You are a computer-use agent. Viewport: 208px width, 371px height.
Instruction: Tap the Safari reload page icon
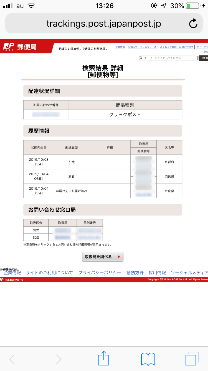[x=193, y=24]
